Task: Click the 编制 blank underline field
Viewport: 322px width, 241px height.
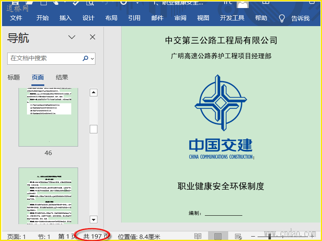Action: click(x=223, y=213)
